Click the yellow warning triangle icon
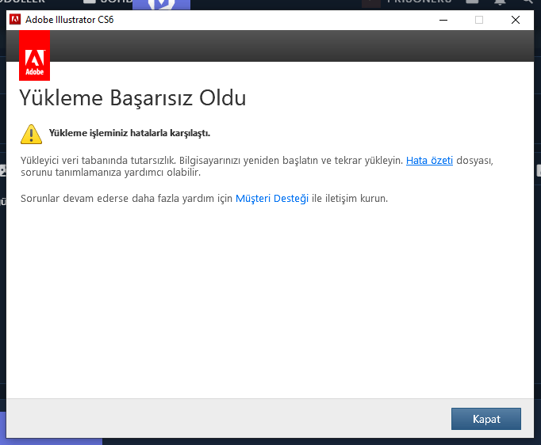Screen dimensions: 541x445 [x=32, y=134]
